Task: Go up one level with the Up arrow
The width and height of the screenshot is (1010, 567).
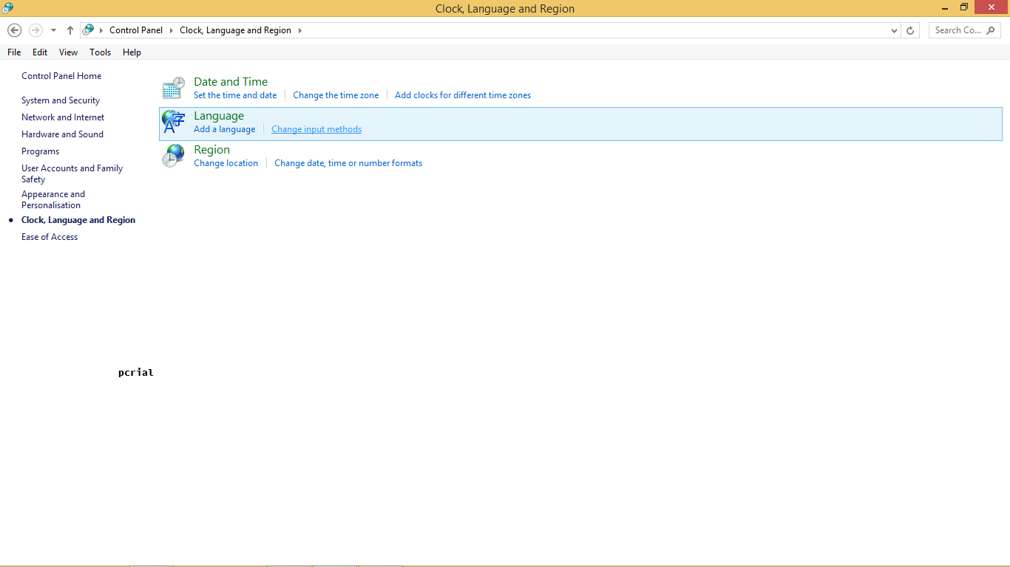Action: pos(70,30)
